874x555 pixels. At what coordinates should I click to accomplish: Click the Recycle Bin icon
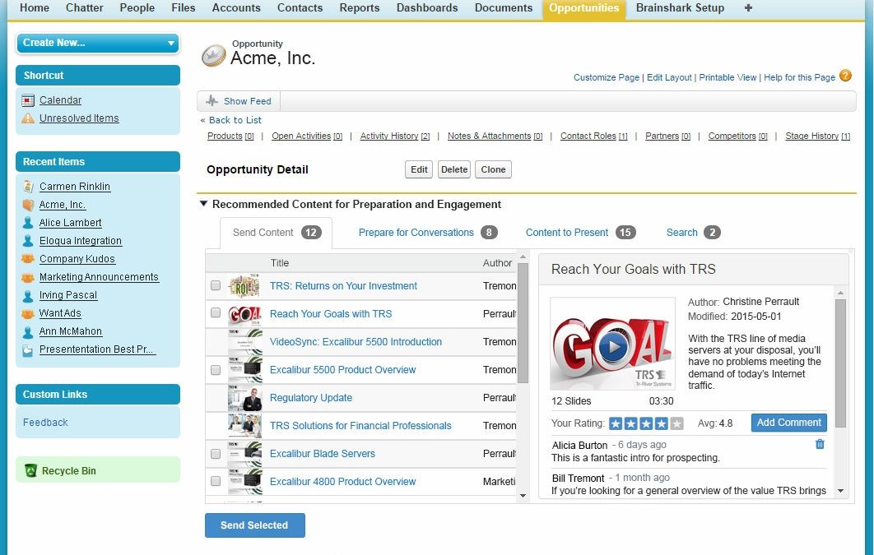(x=30, y=471)
